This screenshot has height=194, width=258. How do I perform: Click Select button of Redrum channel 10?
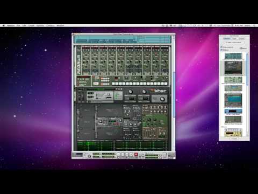(164, 74)
